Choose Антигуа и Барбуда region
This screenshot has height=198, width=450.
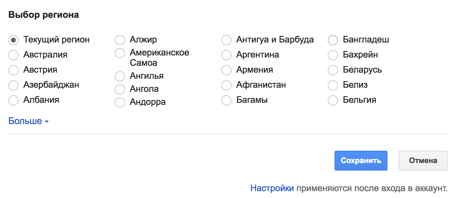point(226,40)
